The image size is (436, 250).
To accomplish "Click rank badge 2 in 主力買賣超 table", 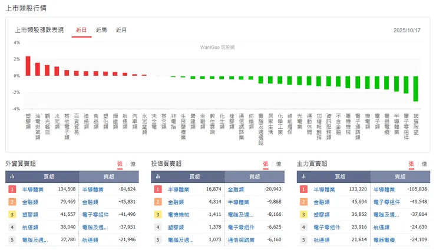I will (x=303, y=202).
